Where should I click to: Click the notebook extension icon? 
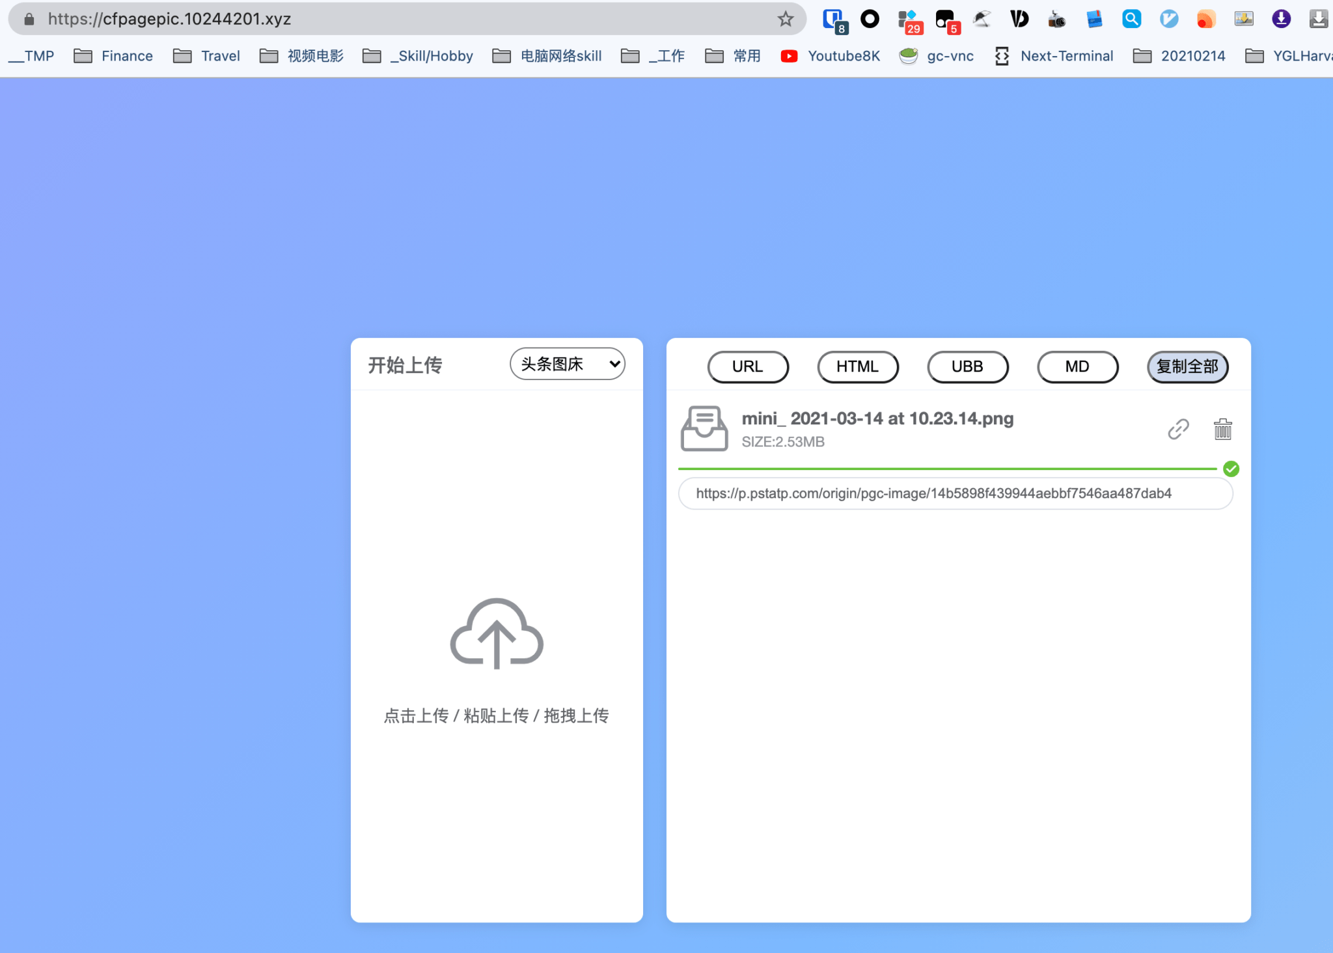tap(1094, 19)
